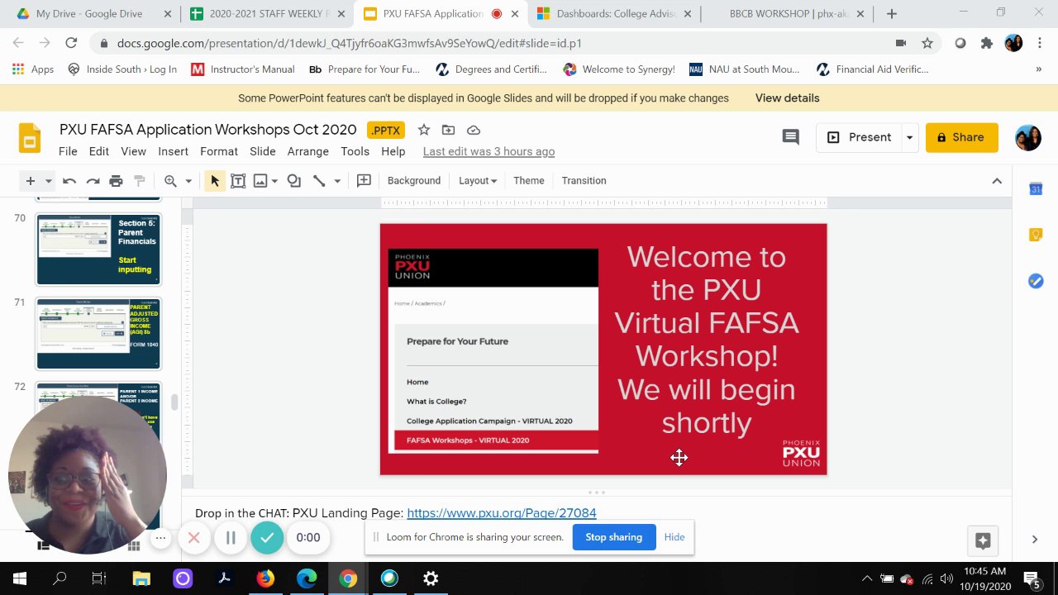The width and height of the screenshot is (1058, 595).
Task: Open View details in PowerPoint notice
Action: (788, 98)
